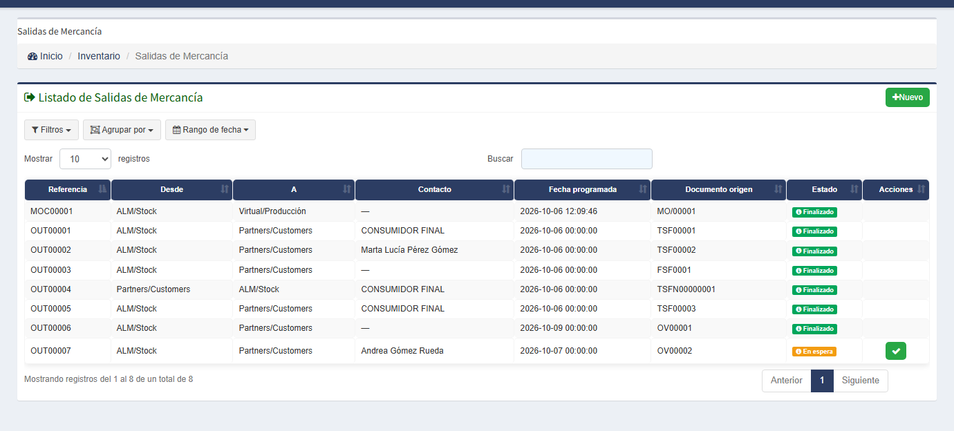Sort table by Desde column arrows
This screenshot has width=954, height=431.
pyautogui.click(x=225, y=189)
